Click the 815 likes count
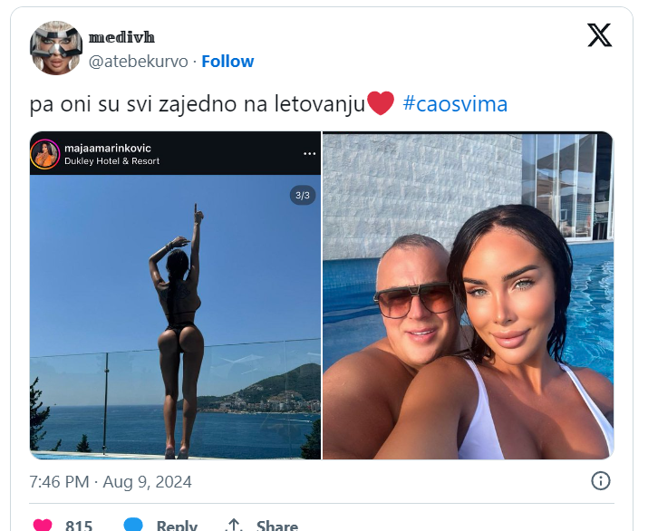648x531 pixels. (79, 526)
